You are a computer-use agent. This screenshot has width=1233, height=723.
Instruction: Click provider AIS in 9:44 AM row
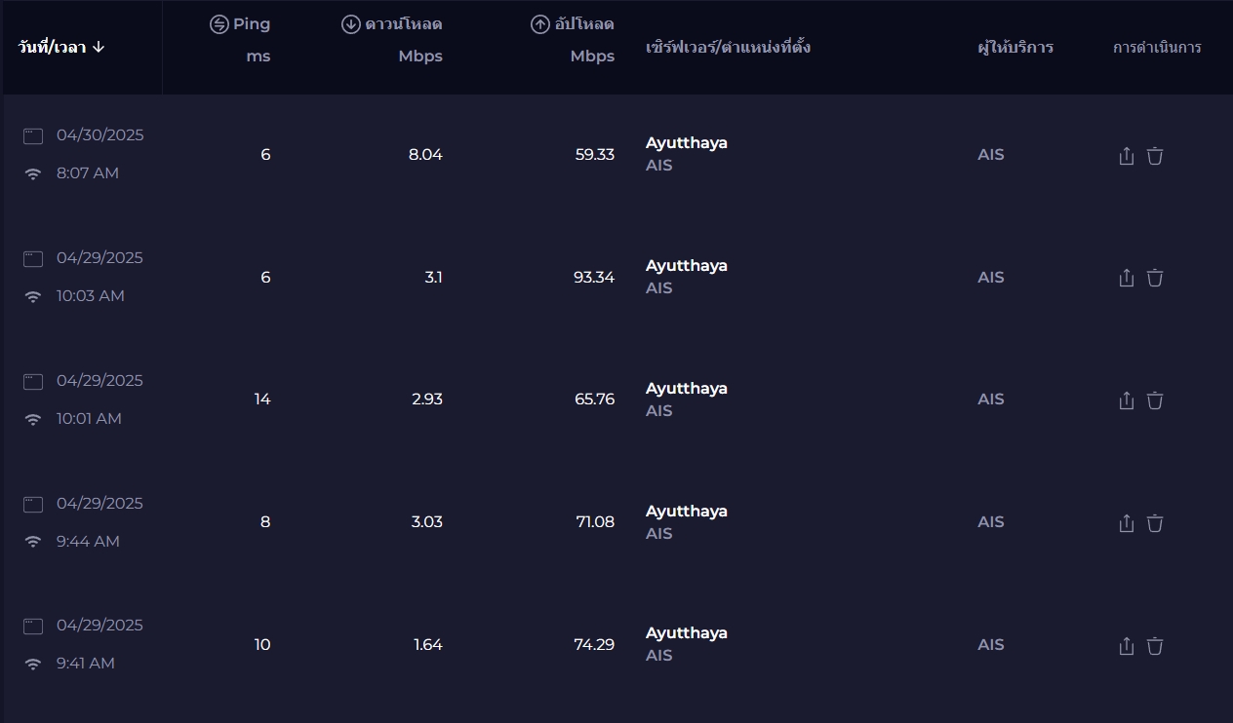(991, 522)
